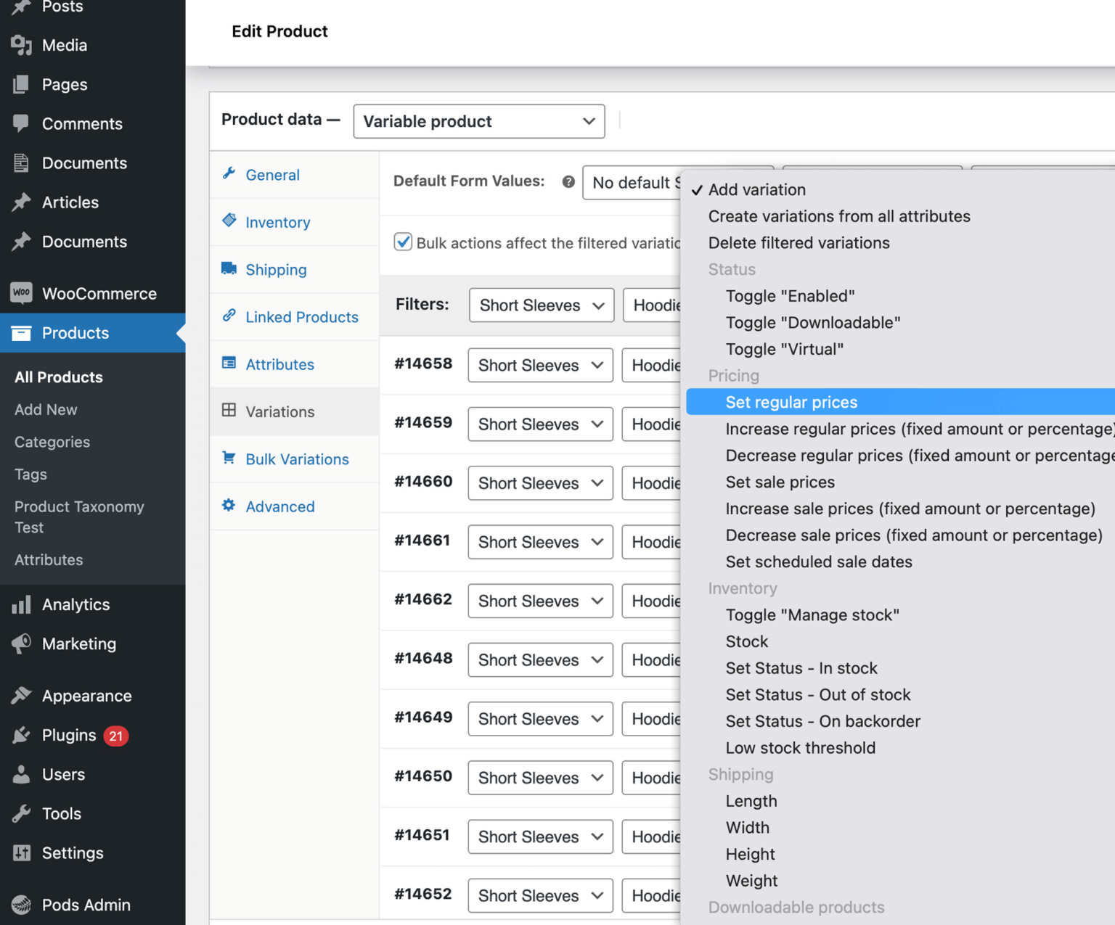1115x925 pixels.
Task: Choose Set scheduled sale dates option
Action: tap(819, 562)
